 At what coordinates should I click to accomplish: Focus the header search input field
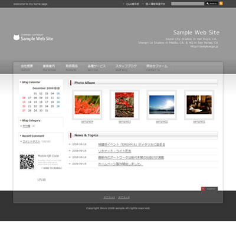188,4
